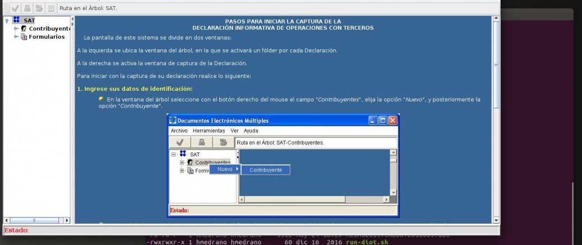This screenshot has height=245, width=582.
Task: Click tree panel horizontal scrollbar left arrow
Action: [6, 220]
